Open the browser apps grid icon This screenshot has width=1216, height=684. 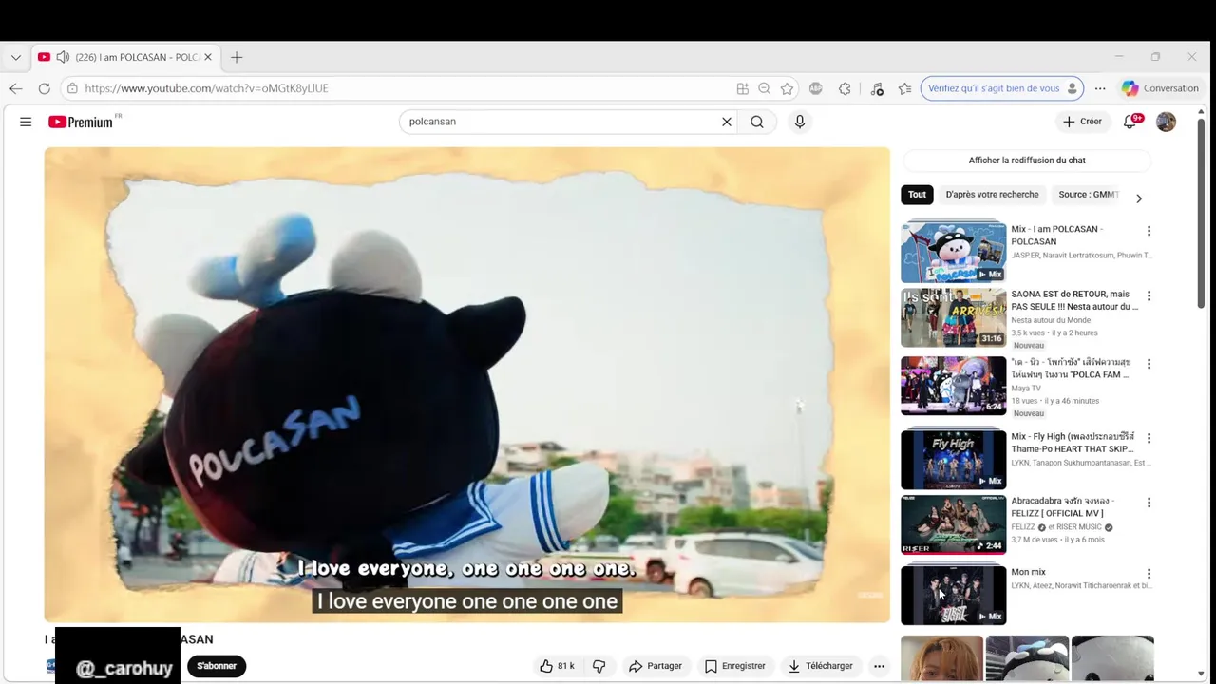[x=742, y=88]
